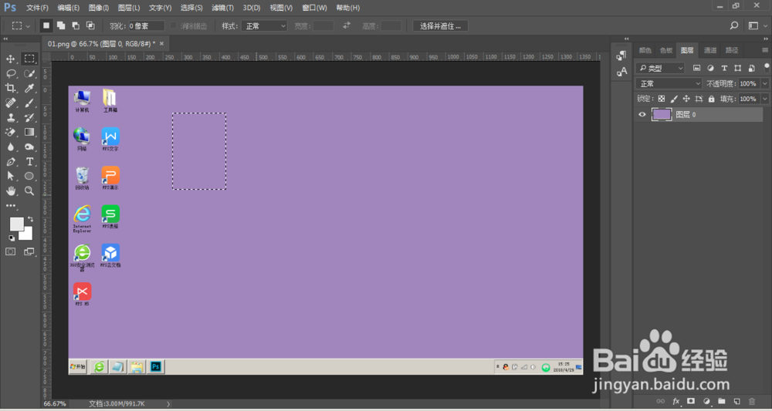Select the Path Selection tool
The image size is (772, 411).
point(10,176)
